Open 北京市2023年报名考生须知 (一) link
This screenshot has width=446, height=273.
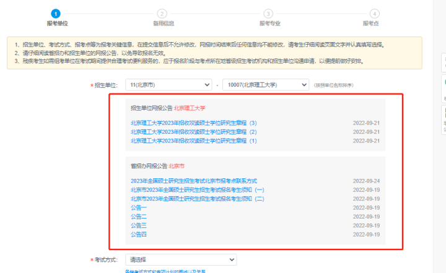click(198, 189)
